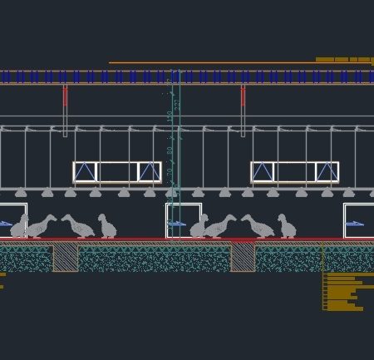This screenshot has height=360, width=374.
Task: Pick the long orange line above the roof
Action: click(240, 62)
